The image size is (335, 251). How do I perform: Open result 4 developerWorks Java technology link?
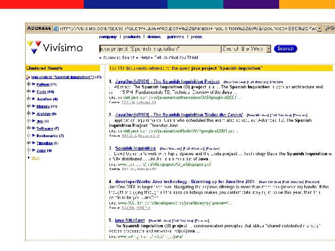[185, 181]
